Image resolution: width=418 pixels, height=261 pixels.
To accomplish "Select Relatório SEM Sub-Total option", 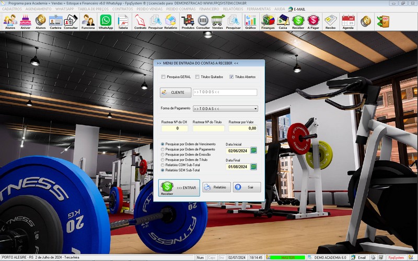I will coord(162,170).
